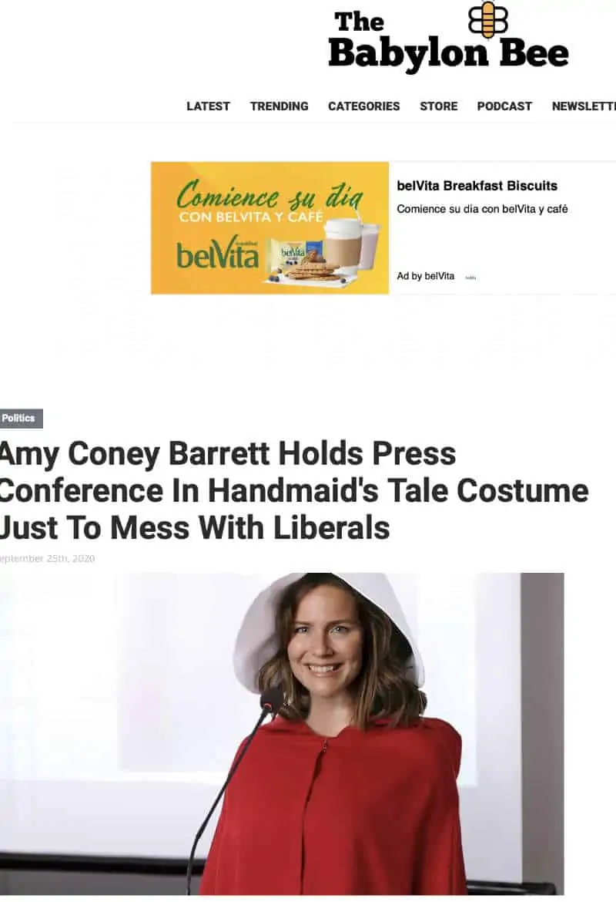Click the Ad by belVita label

[x=425, y=276]
